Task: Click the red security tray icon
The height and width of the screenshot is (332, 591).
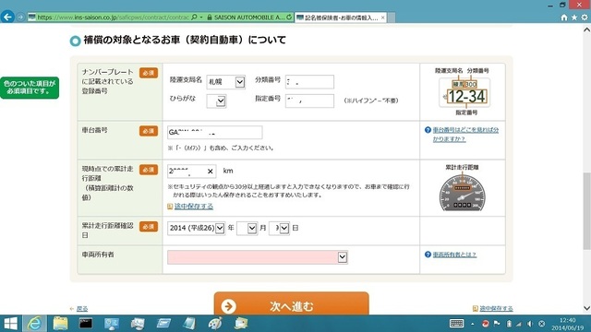Action: click(x=485, y=324)
